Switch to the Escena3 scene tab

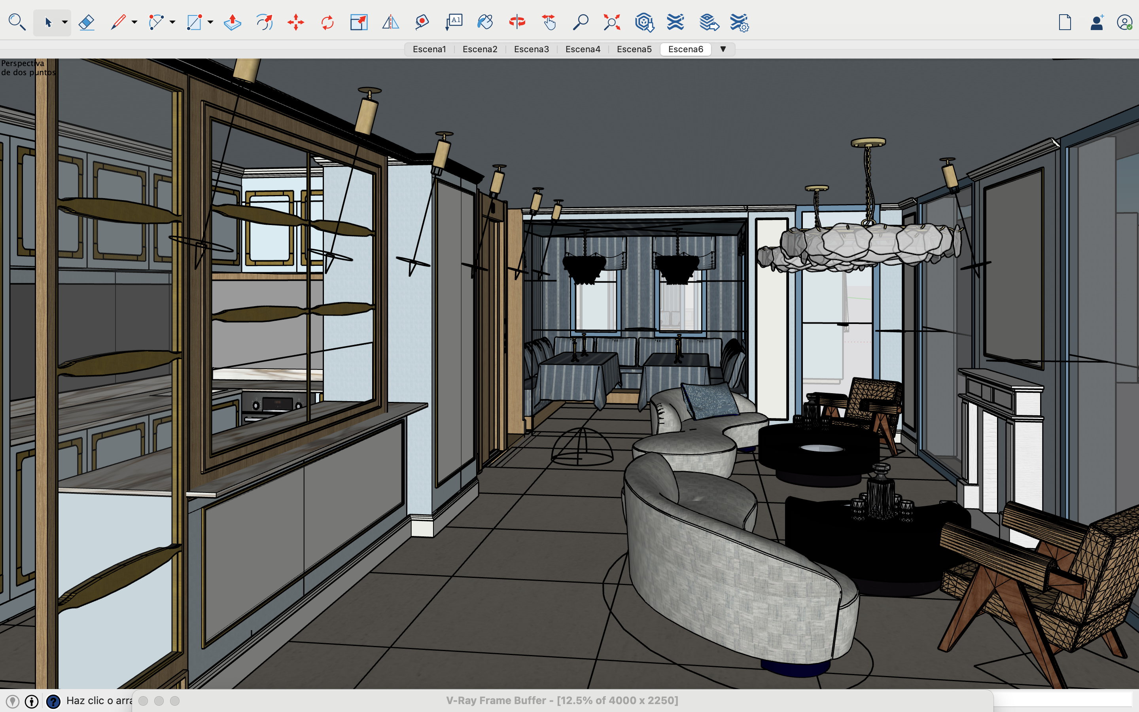(532, 49)
